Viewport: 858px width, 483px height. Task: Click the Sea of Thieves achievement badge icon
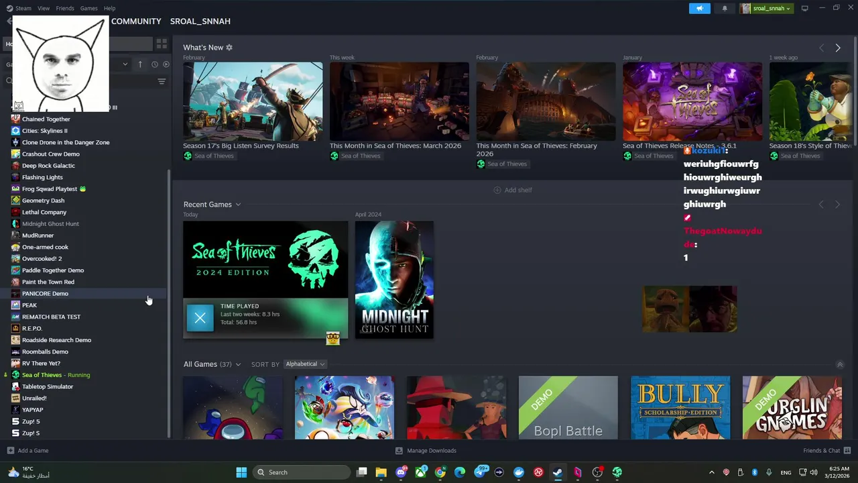coord(332,339)
